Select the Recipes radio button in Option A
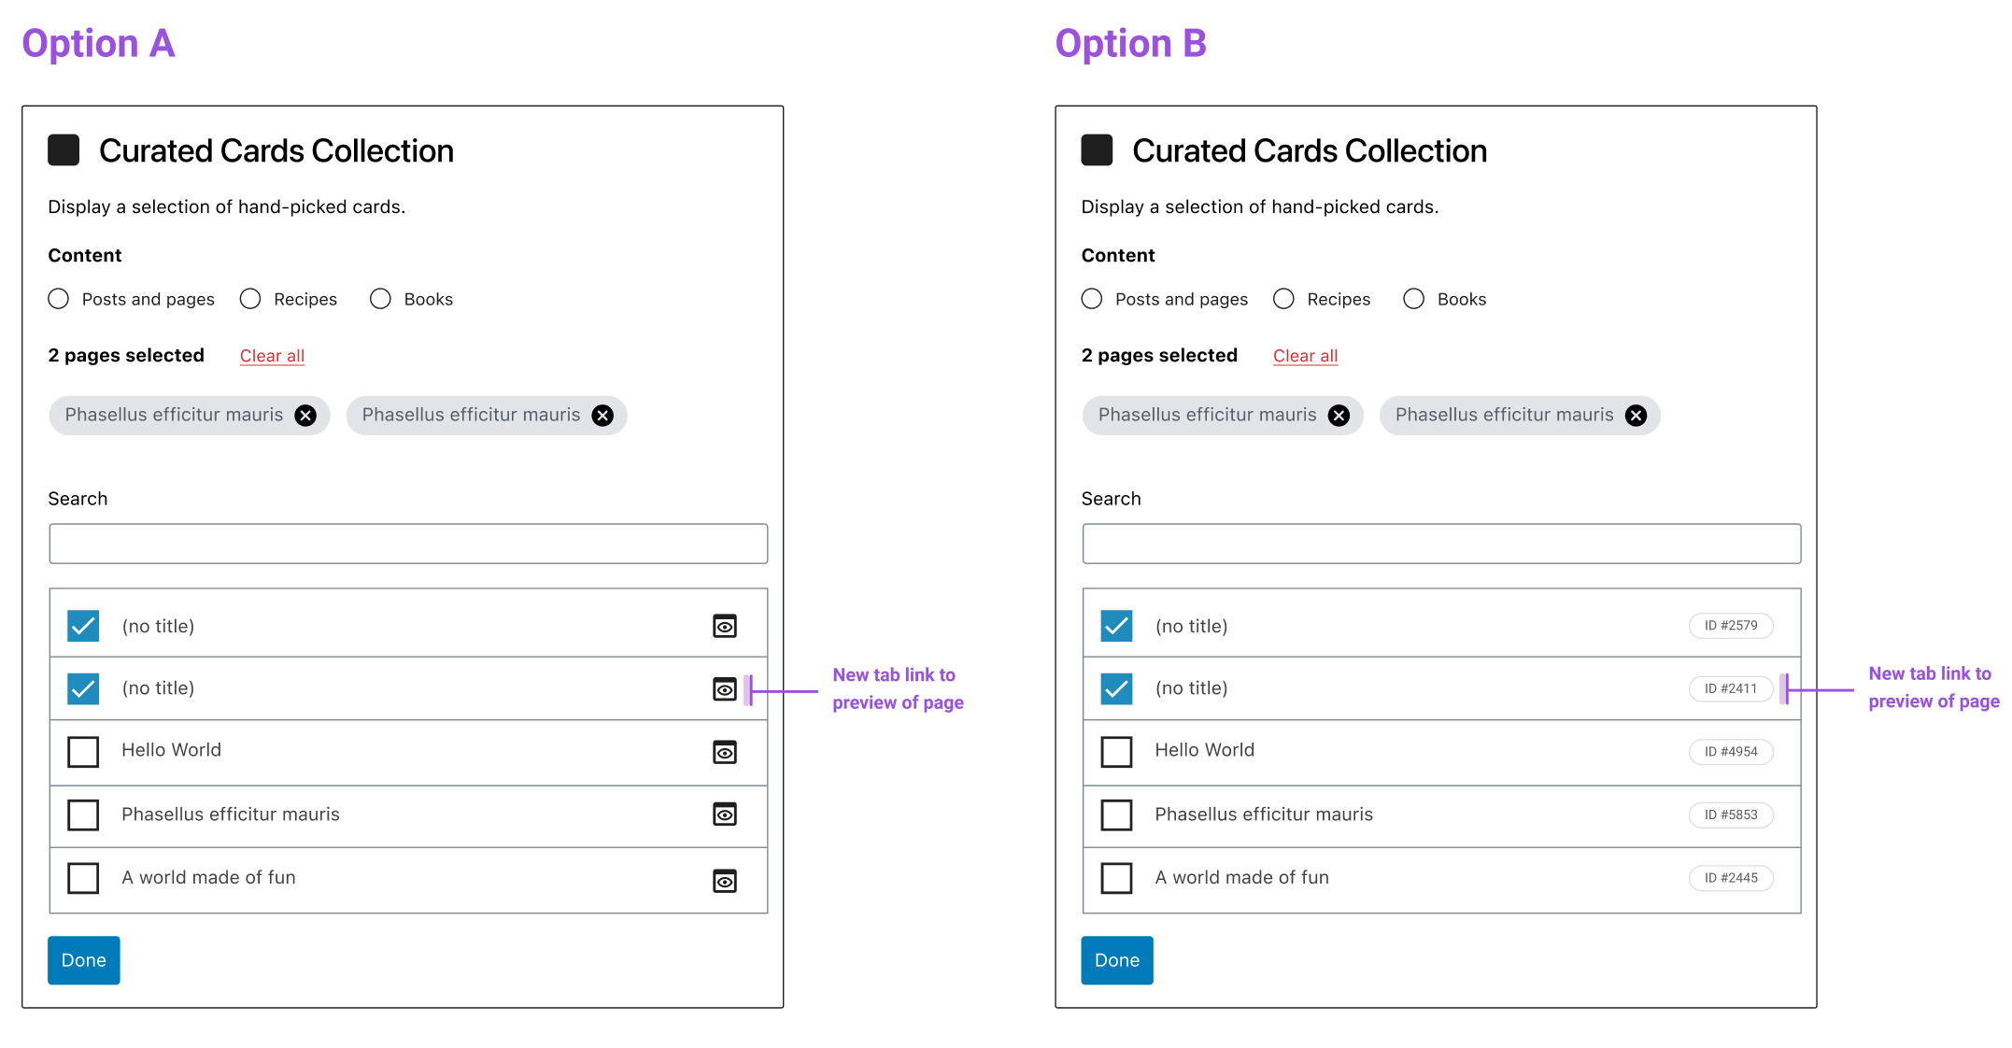 coord(249,298)
